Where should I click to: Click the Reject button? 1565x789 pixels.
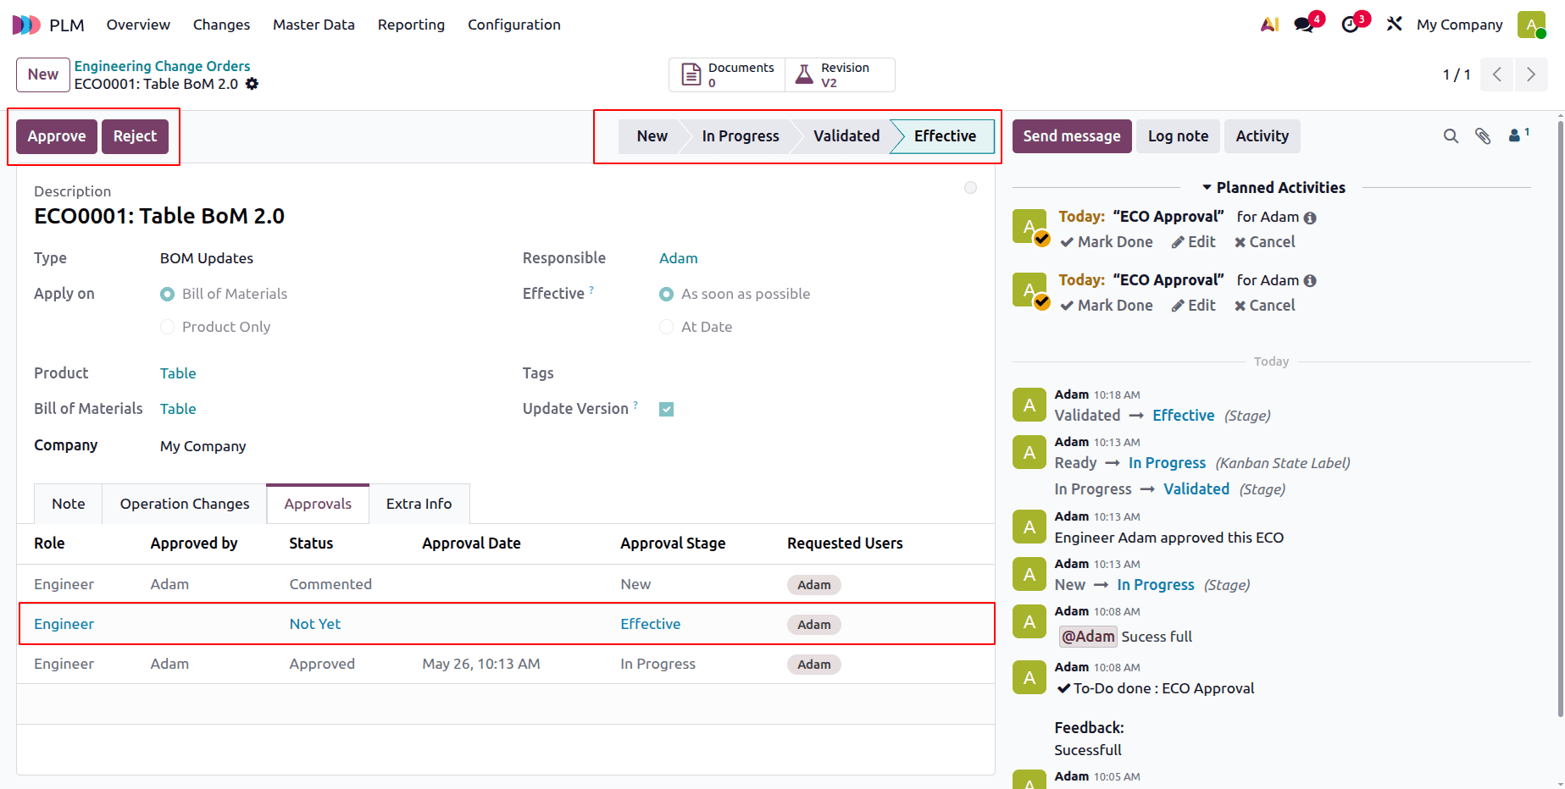coord(135,136)
